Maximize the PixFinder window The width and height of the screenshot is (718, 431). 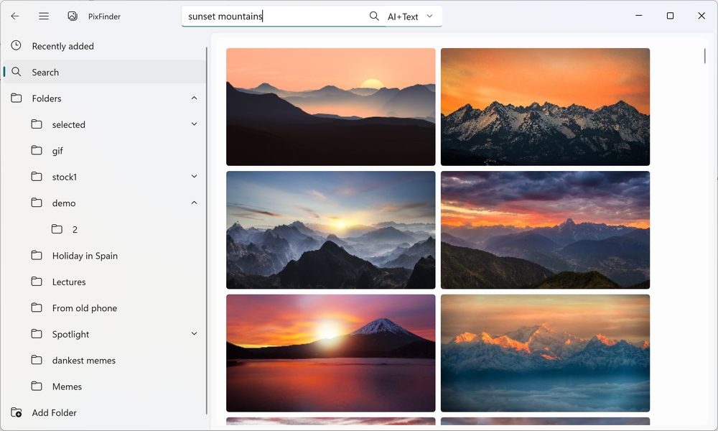(670, 16)
